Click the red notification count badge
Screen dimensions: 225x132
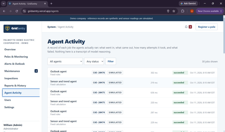click(190, 27)
